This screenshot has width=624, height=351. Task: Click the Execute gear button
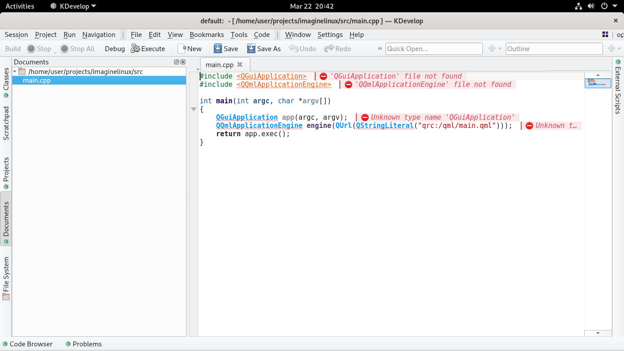click(148, 49)
